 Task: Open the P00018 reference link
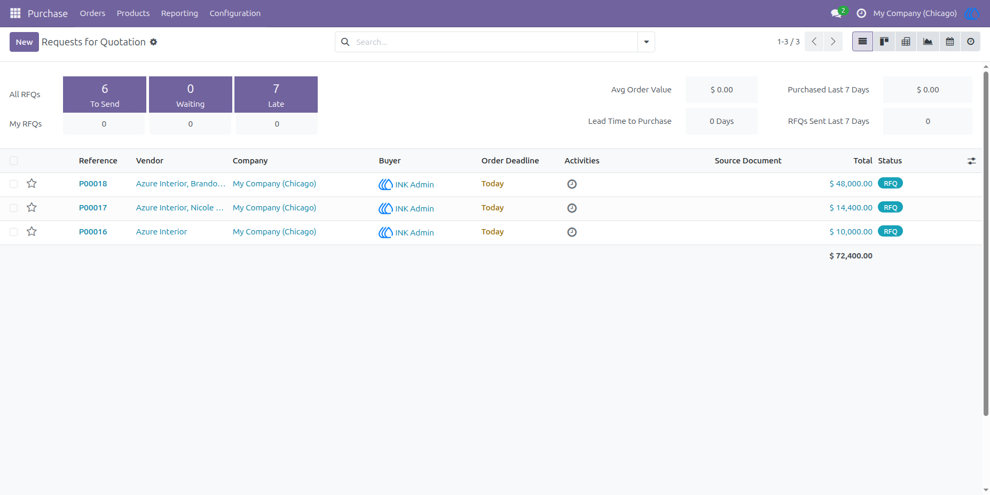click(x=93, y=184)
